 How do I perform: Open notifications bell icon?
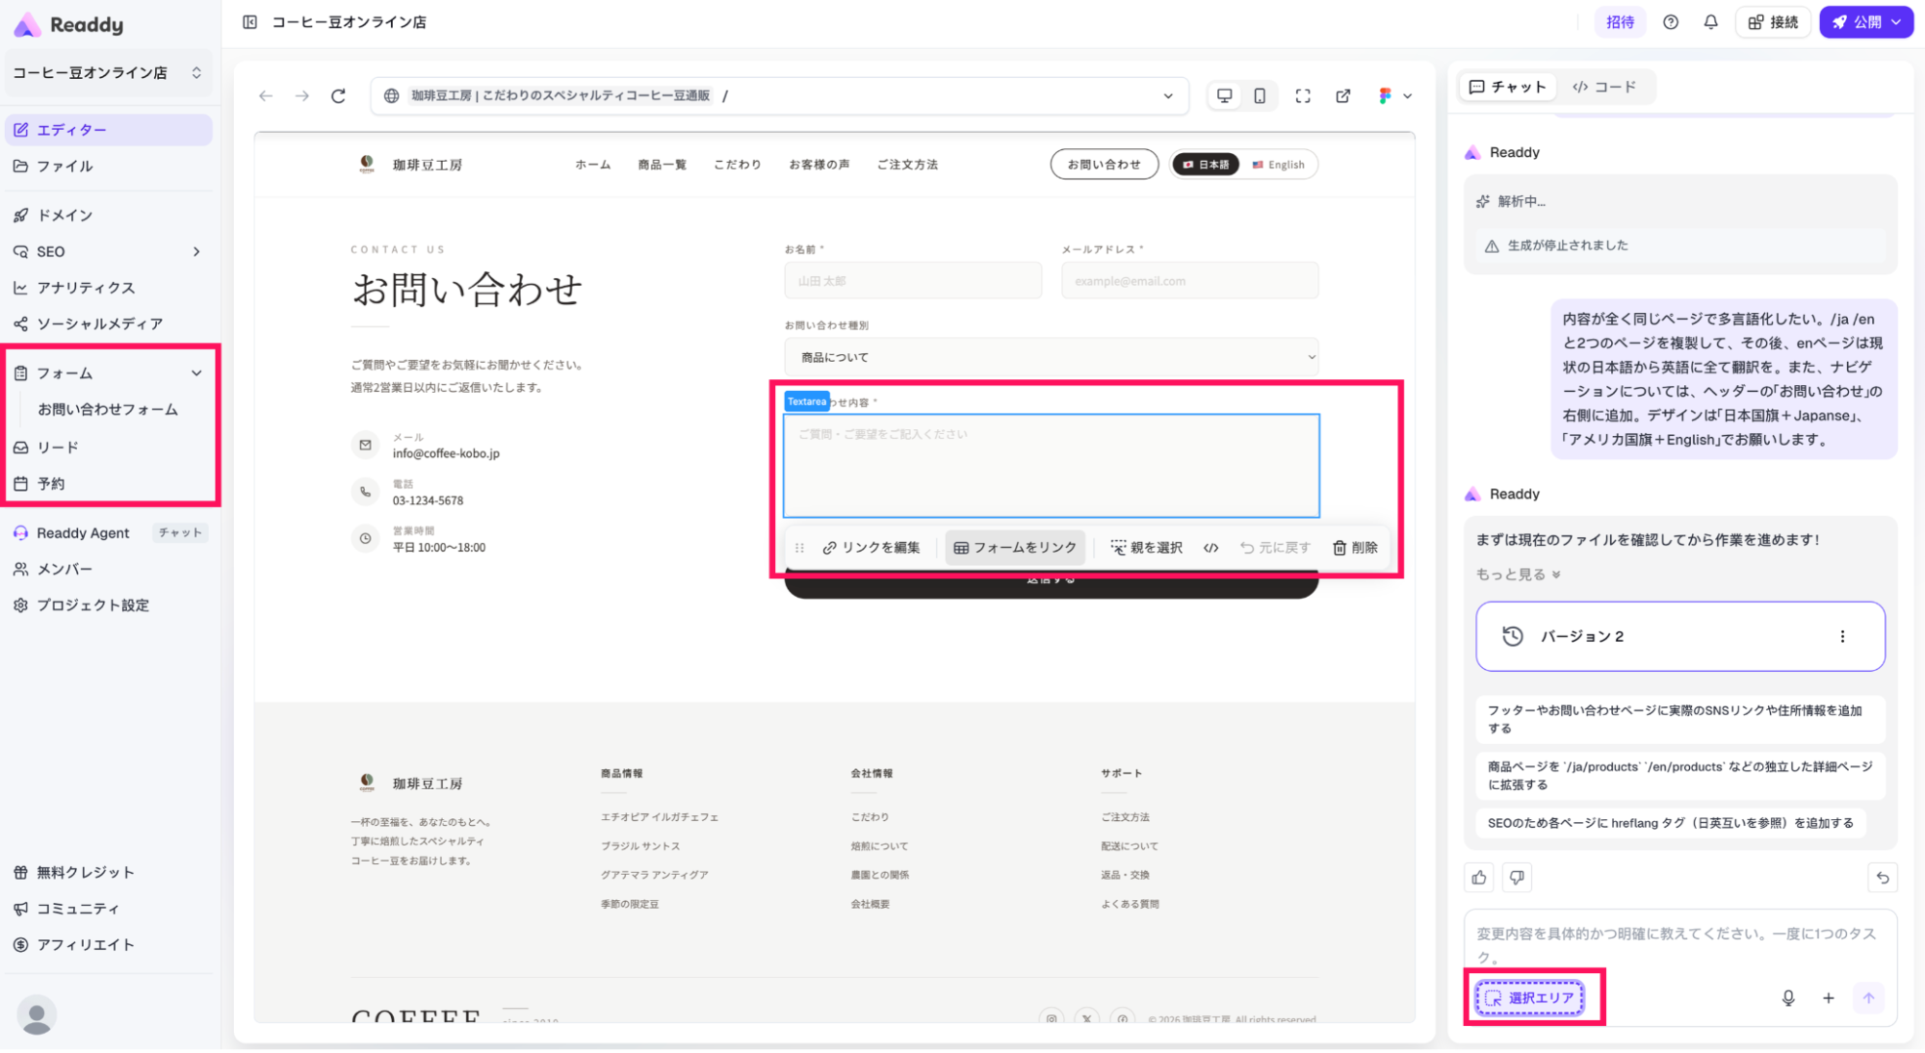(x=1710, y=22)
